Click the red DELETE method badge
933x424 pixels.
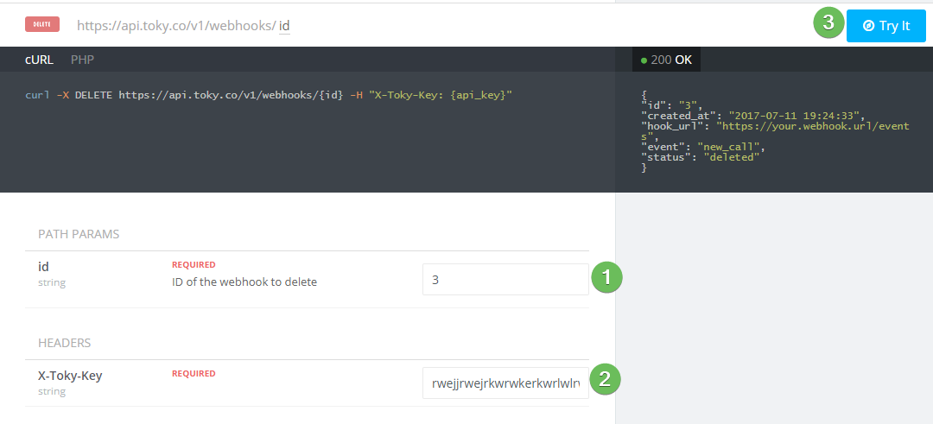(x=41, y=24)
